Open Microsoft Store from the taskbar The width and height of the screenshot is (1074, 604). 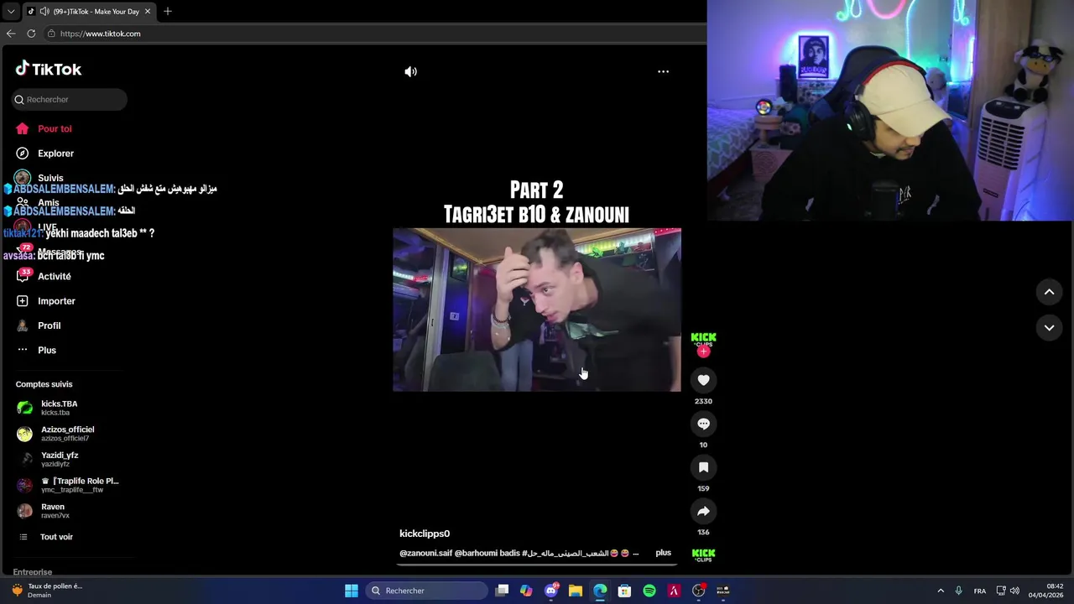tap(624, 591)
